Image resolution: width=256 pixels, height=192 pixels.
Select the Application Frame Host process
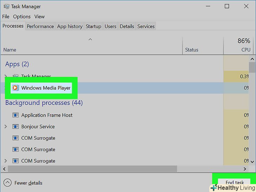pos(125,115)
